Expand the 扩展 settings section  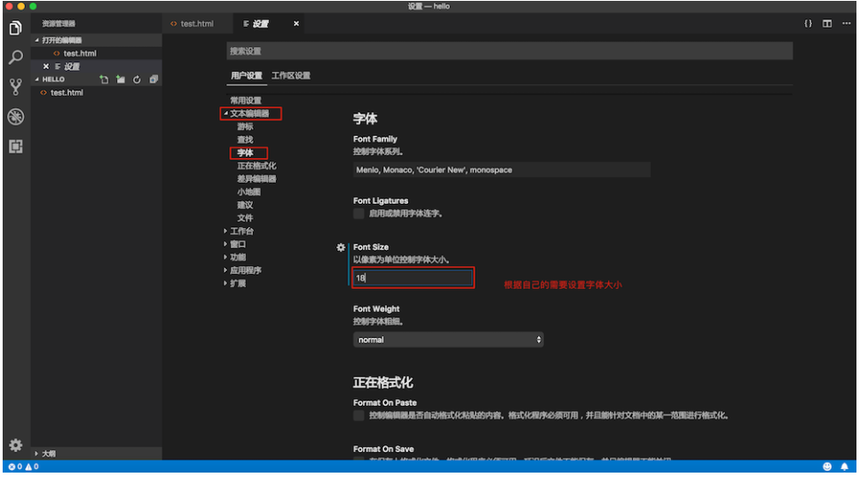click(225, 284)
